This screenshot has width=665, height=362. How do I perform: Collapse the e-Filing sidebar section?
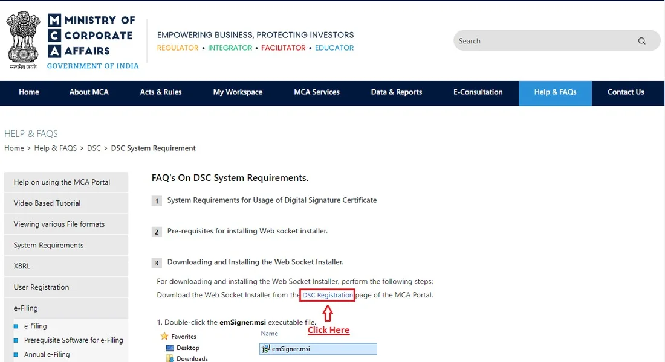click(x=66, y=308)
